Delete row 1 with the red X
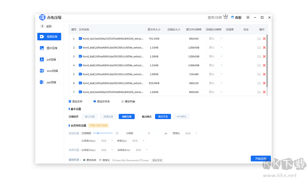This screenshot has height=178, width=307. click(264, 39)
